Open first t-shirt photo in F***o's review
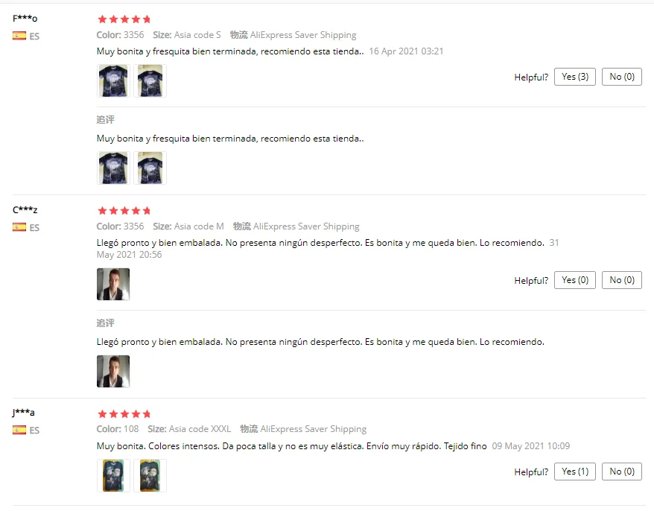 pyautogui.click(x=113, y=81)
